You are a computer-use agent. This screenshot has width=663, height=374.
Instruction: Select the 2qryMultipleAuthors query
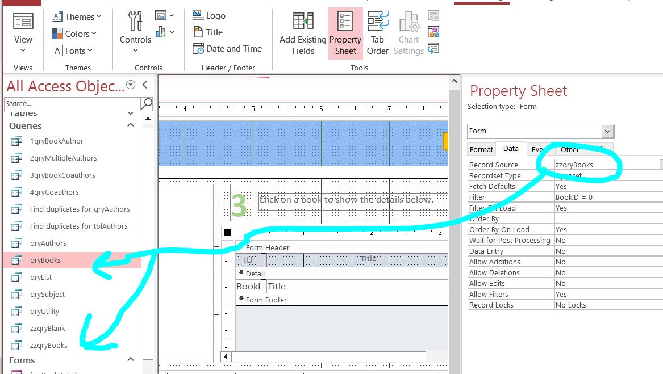[63, 158]
